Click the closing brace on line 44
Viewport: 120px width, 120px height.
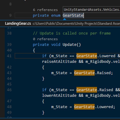tap(43, 78)
